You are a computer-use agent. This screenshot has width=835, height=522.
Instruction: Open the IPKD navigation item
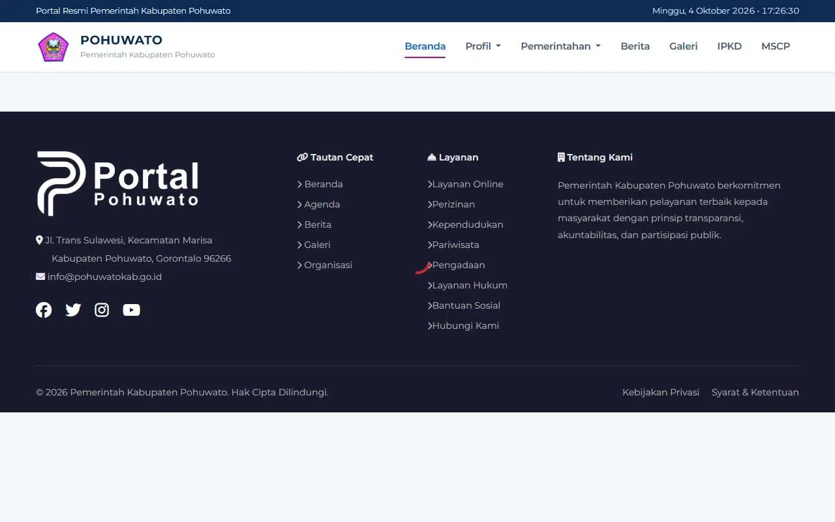coord(729,46)
